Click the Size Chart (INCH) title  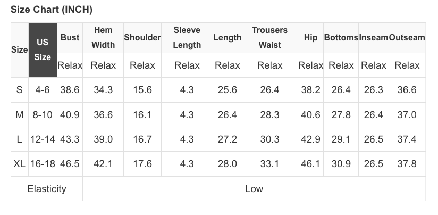52,10
